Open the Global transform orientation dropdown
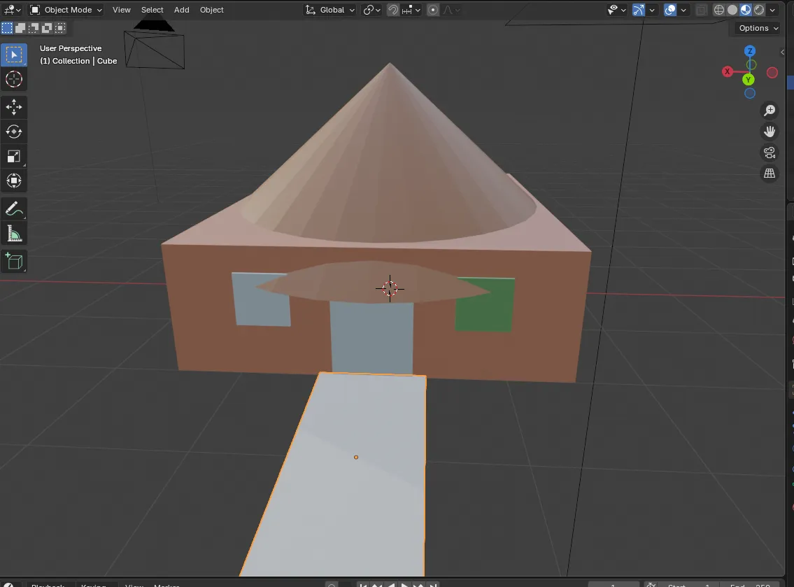Screen dimensions: 794x587 331,10
